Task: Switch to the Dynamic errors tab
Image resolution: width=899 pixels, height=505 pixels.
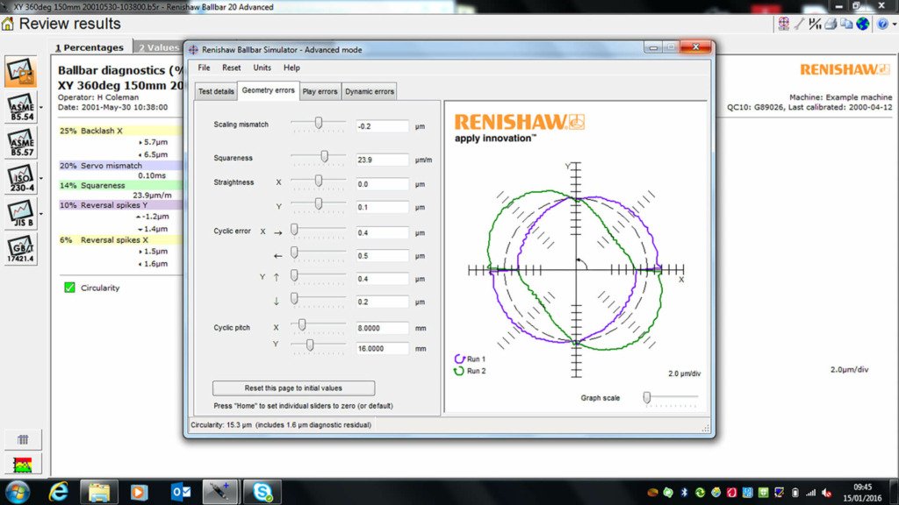Action: point(370,91)
